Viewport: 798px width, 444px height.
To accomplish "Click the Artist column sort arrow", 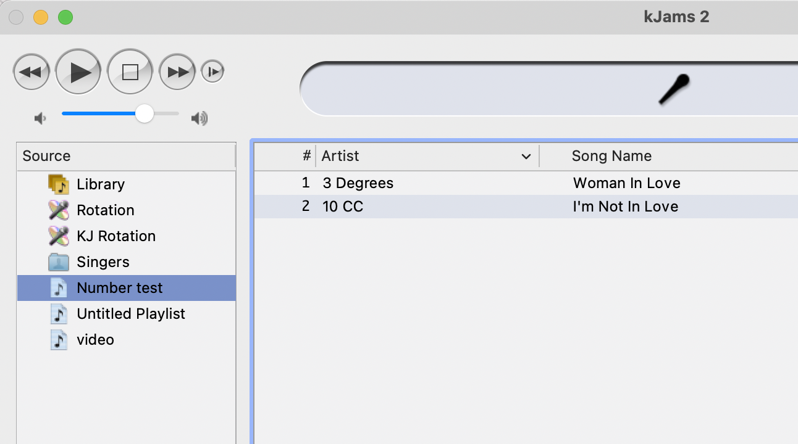I will point(526,157).
